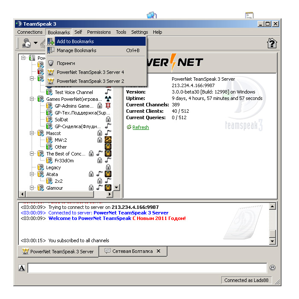Click the Connect toolbar icon
This screenshot has width=299, height=299.
coord(26,43)
